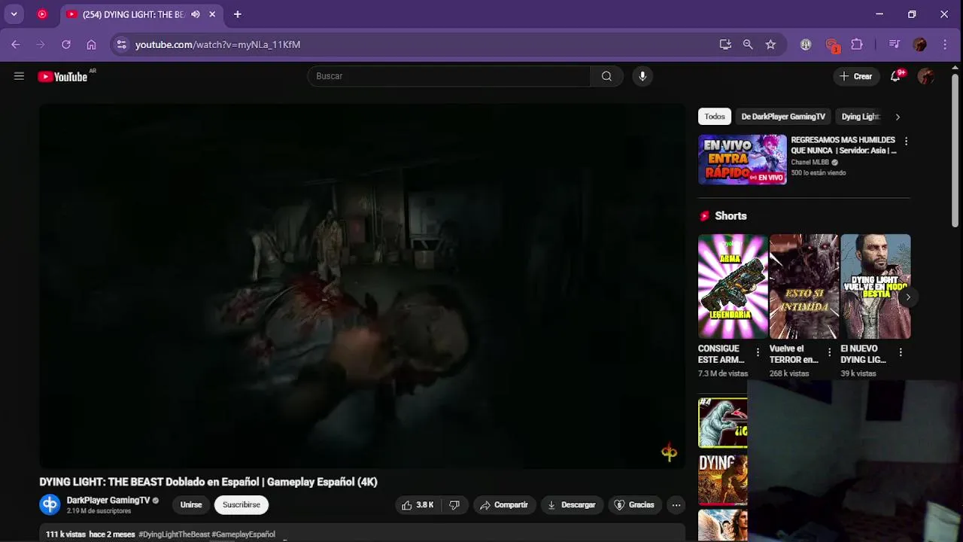Start voice search with the microphone
Screen dimensions: 963x542
click(x=643, y=76)
